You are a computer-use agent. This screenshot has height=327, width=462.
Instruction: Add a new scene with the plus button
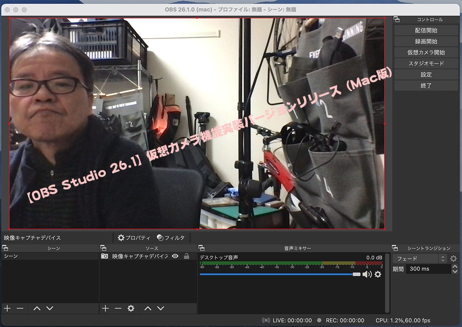(7, 308)
